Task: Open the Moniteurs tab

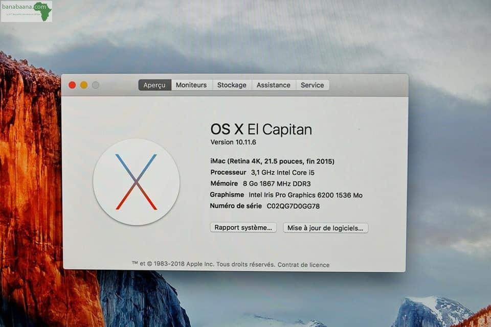Action: click(191, 85)
